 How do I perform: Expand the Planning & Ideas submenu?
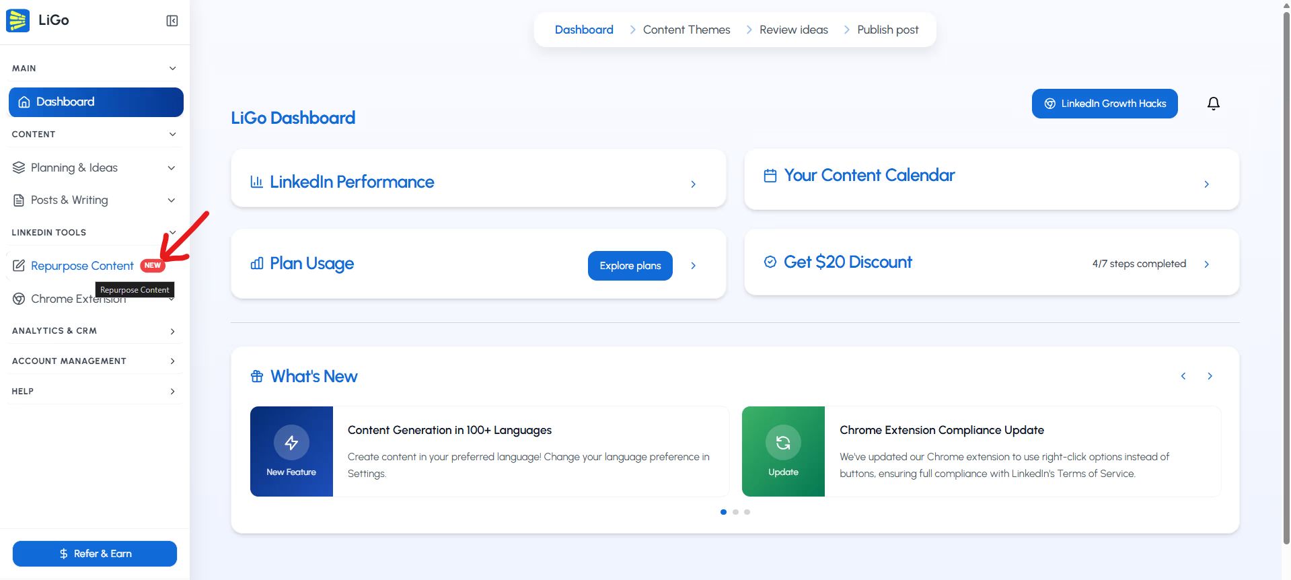point(171,168)
